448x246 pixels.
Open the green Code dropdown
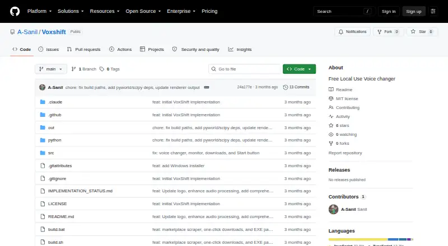tap(299, 69)
